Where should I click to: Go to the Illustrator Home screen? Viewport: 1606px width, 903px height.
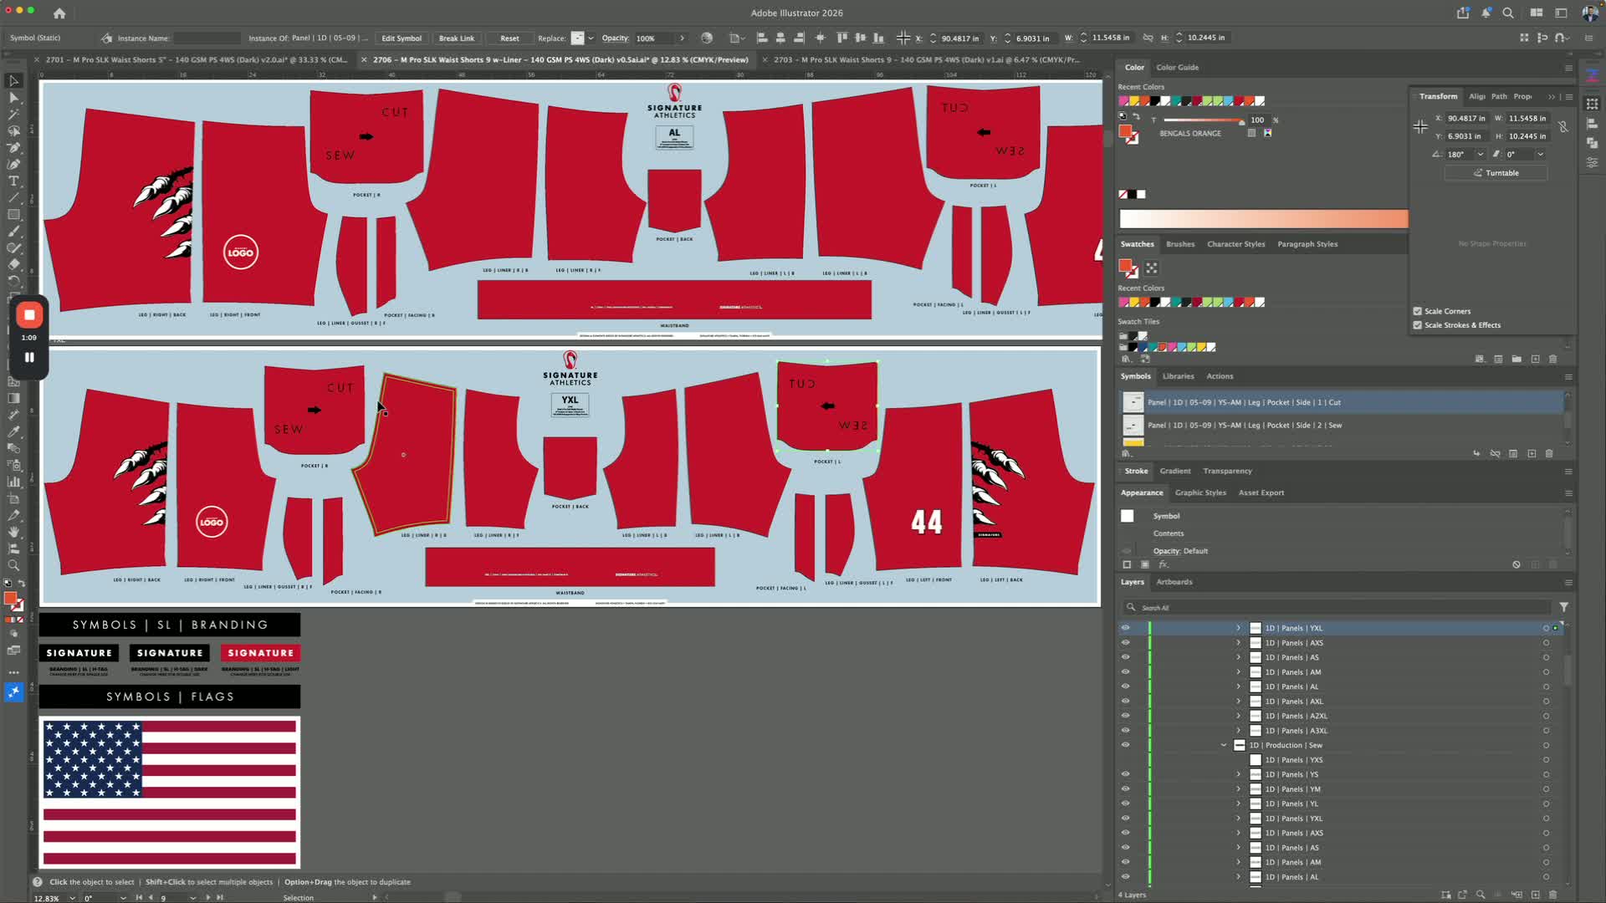tap(59, 13)
